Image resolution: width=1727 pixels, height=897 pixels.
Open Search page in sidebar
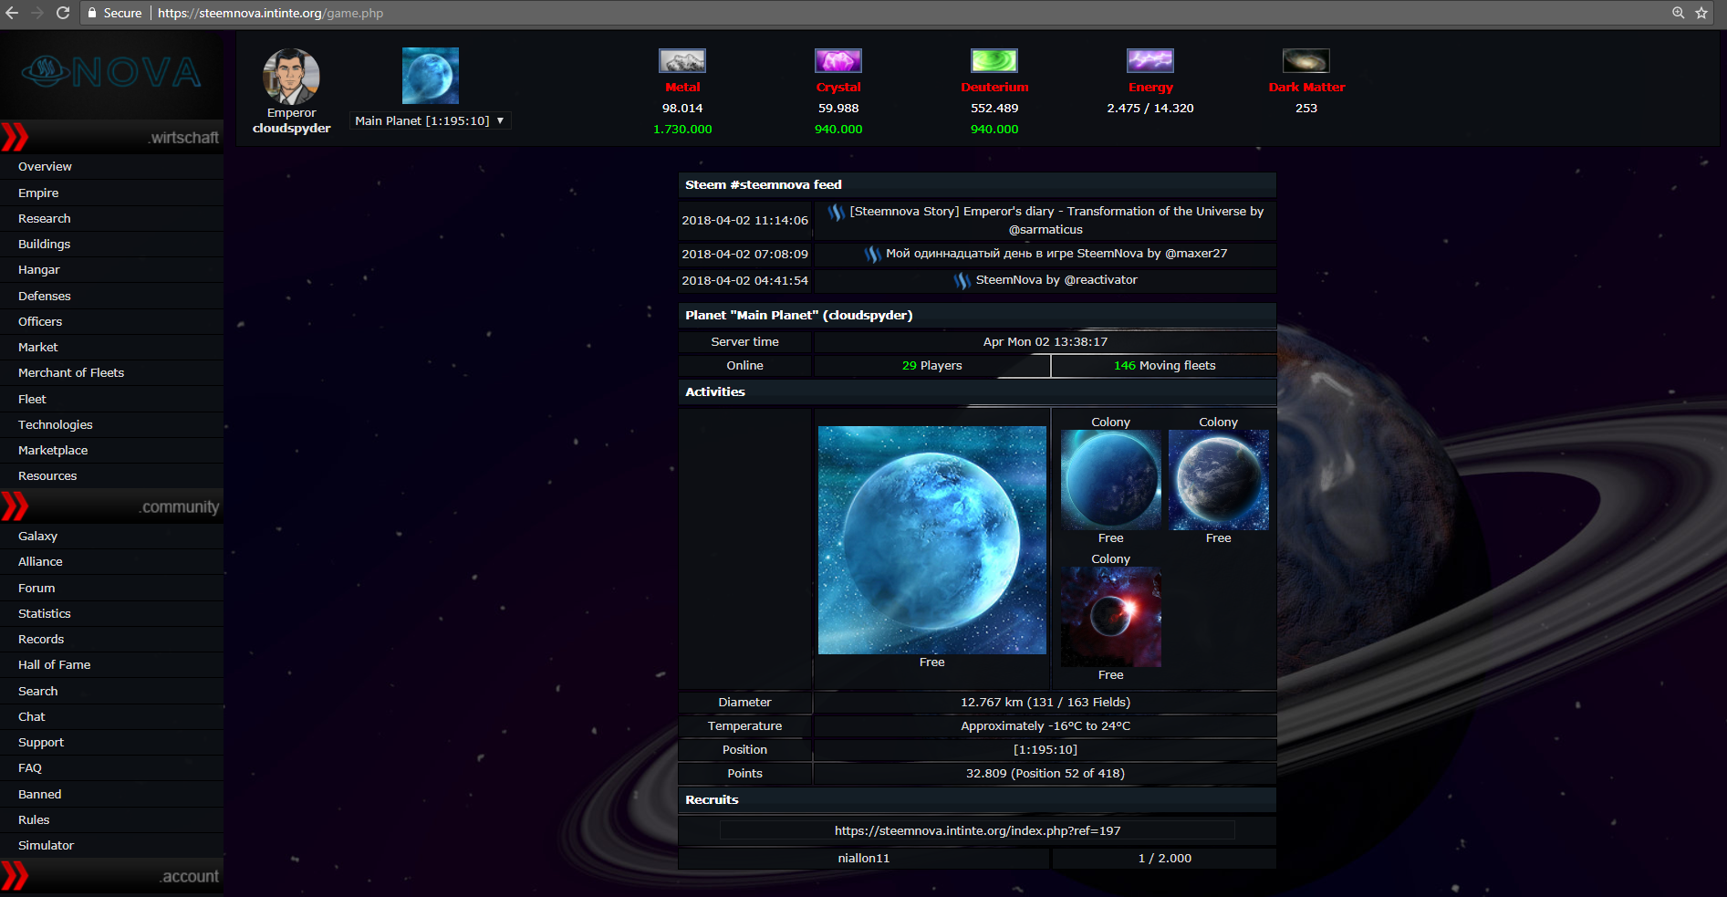(37, 691)
